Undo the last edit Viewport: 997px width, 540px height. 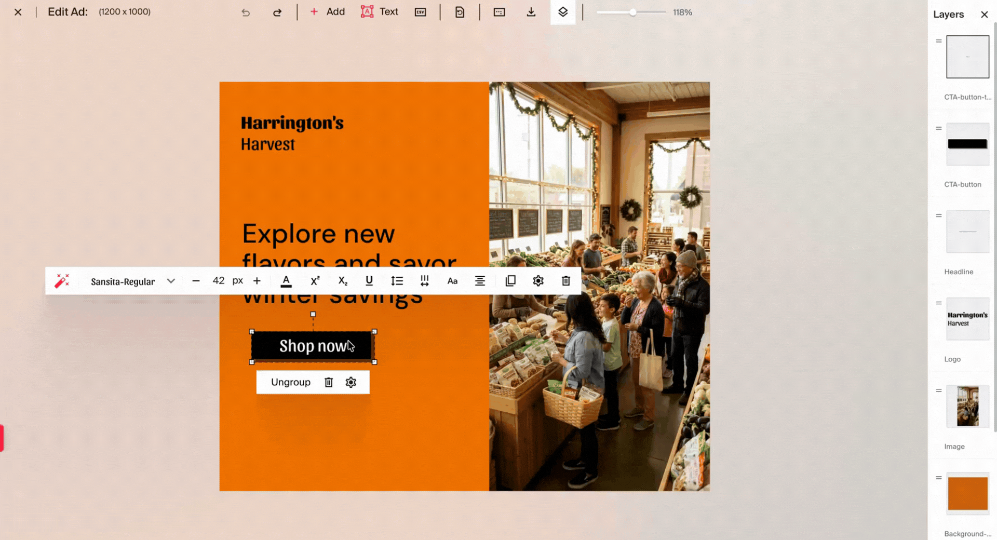click(246, 12)
